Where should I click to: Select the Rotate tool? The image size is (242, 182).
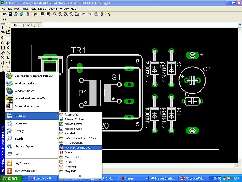click(x=8, y=43)
